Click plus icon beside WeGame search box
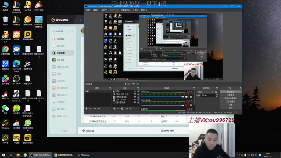Viewport: 281px width, 158px height. (72, 31)
